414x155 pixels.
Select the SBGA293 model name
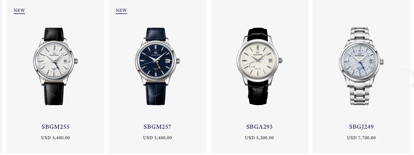click(x=259, y=127)
